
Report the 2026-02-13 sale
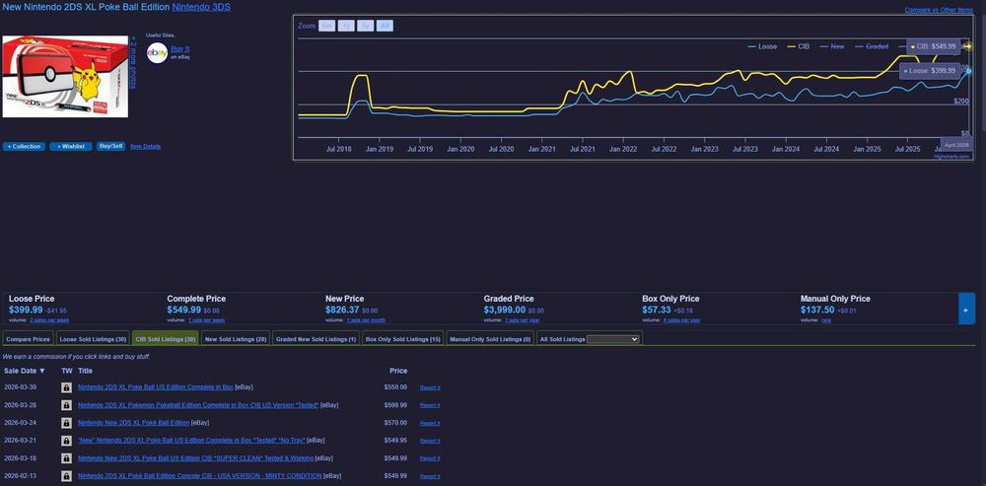coord(430,476)
